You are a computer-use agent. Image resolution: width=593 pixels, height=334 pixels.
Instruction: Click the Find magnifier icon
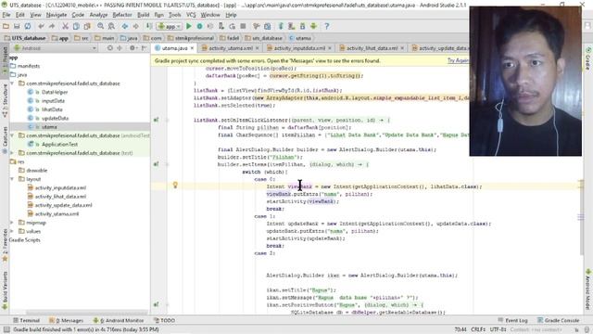click(x=101, y=26)
